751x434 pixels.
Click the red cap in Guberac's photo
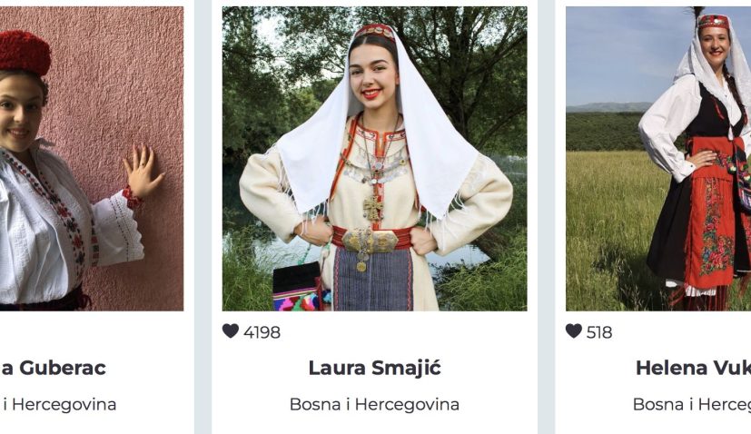(x=25, y=52)
